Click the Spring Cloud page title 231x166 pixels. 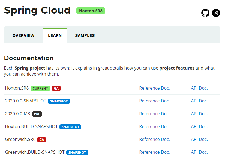pyautogui.click(x=37, y=10)
